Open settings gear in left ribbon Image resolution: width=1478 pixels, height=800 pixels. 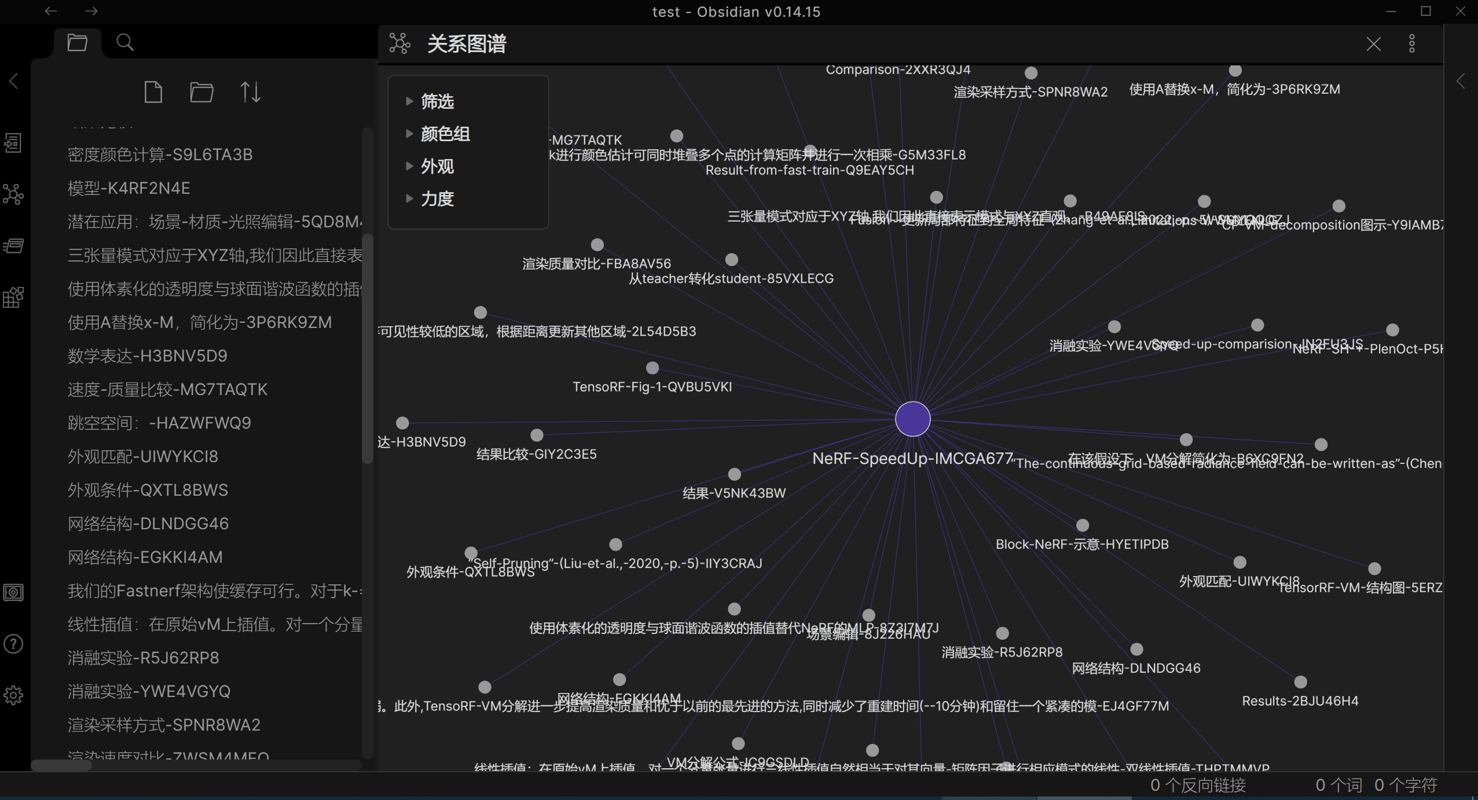coord(13,695)
